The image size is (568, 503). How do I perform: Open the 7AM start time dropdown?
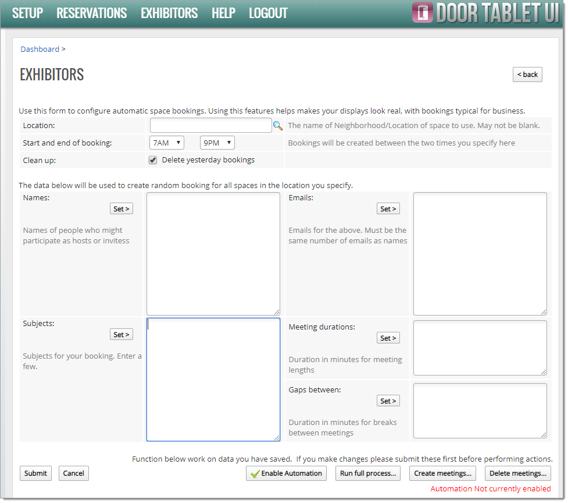pyautogui.click(x=166, y=143)
